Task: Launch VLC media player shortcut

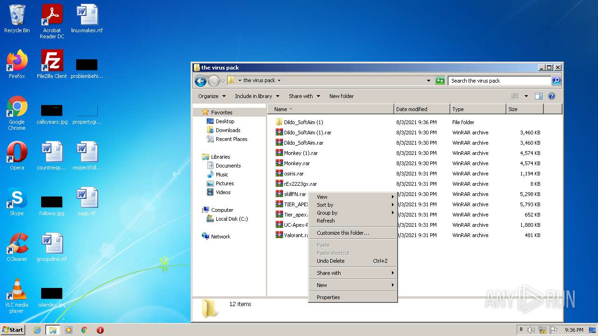Action: [17, 296]
